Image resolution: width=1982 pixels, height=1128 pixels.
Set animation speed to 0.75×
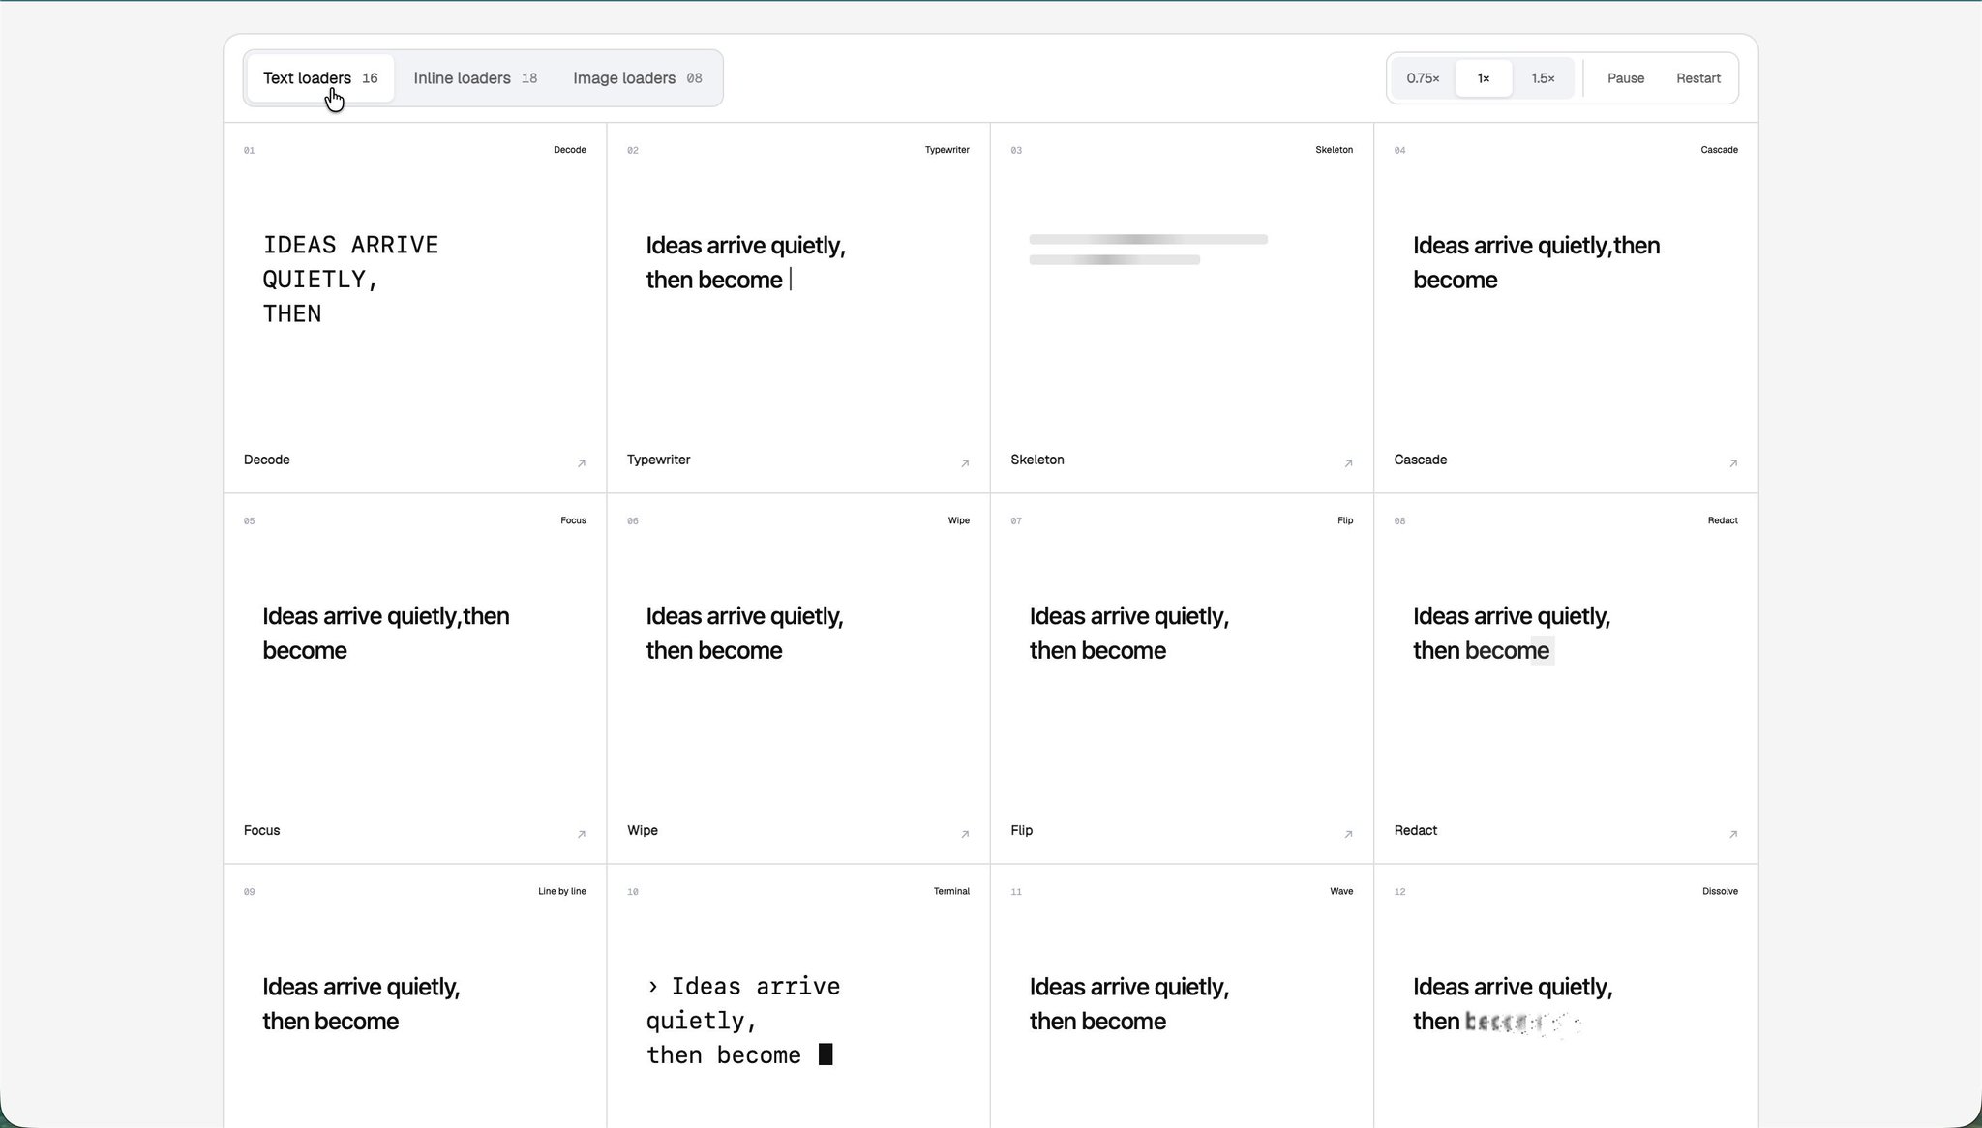pyautogui.click(x=1423, y=78)
